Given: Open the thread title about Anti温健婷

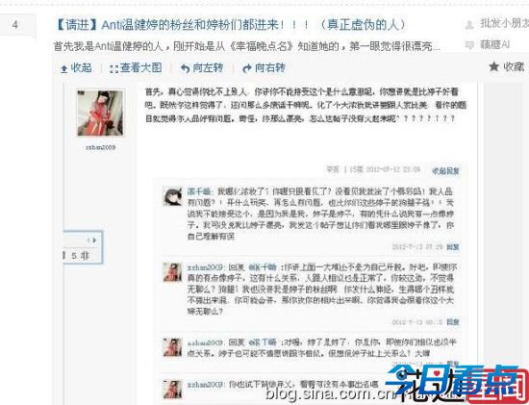Looking at the screenshot, I should click(230, 25).
